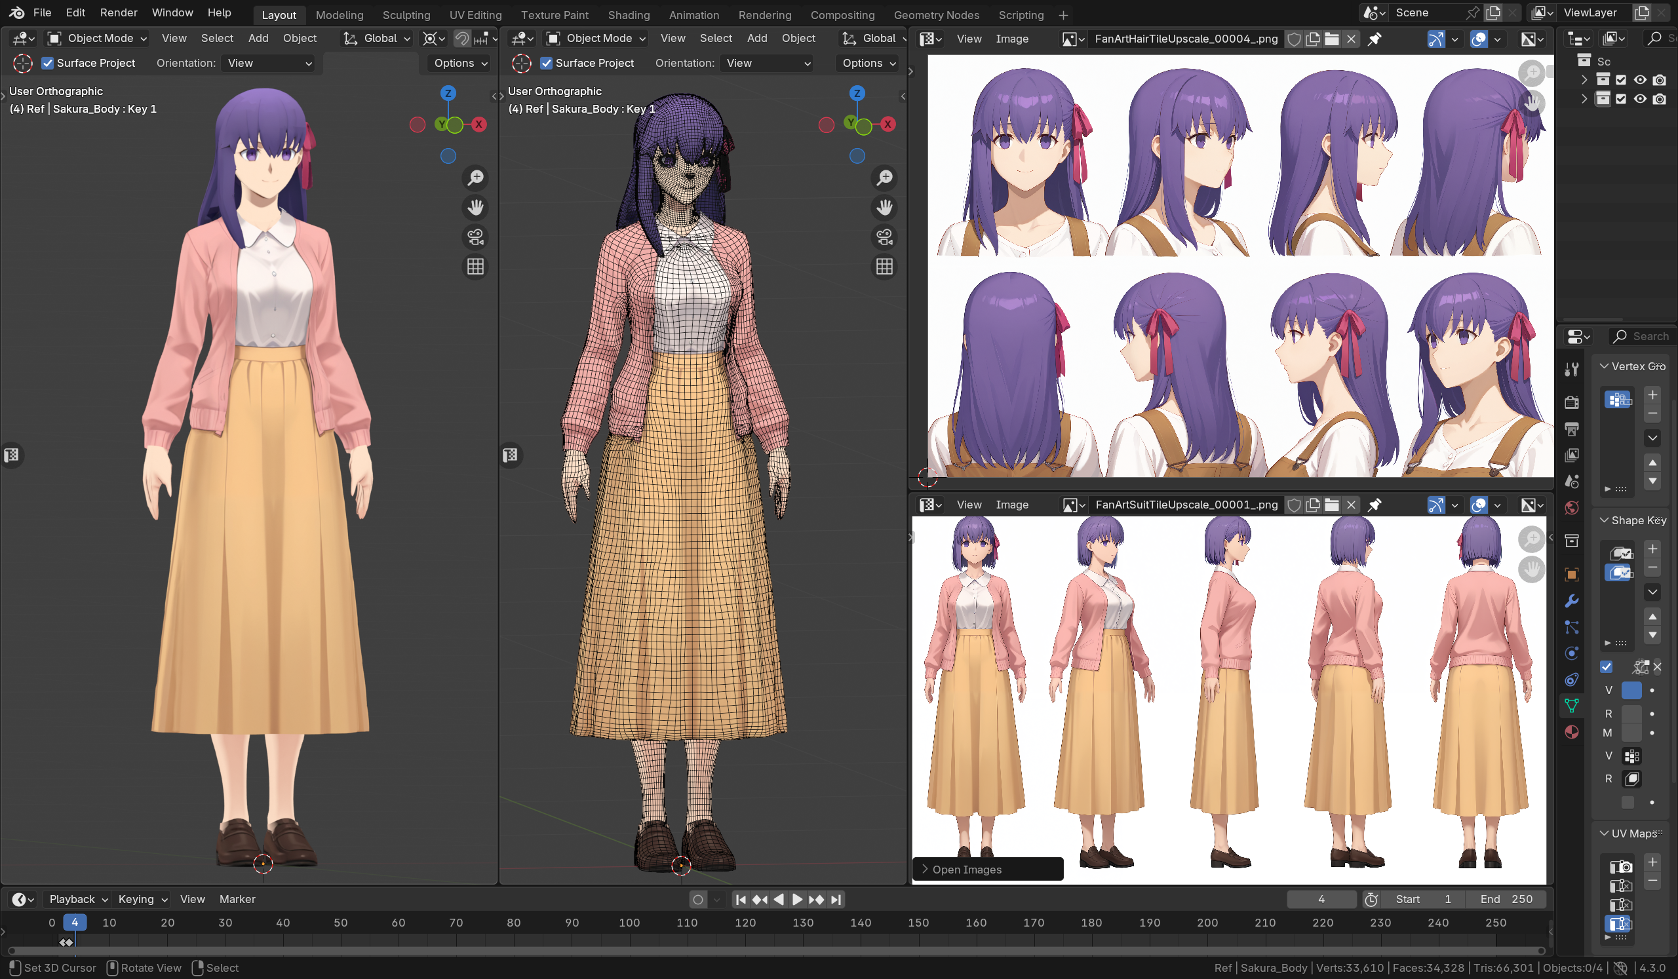Click the zoom magnifier in left viewport
Viewport: 1678px width, 979px height.
click(475, 178)
